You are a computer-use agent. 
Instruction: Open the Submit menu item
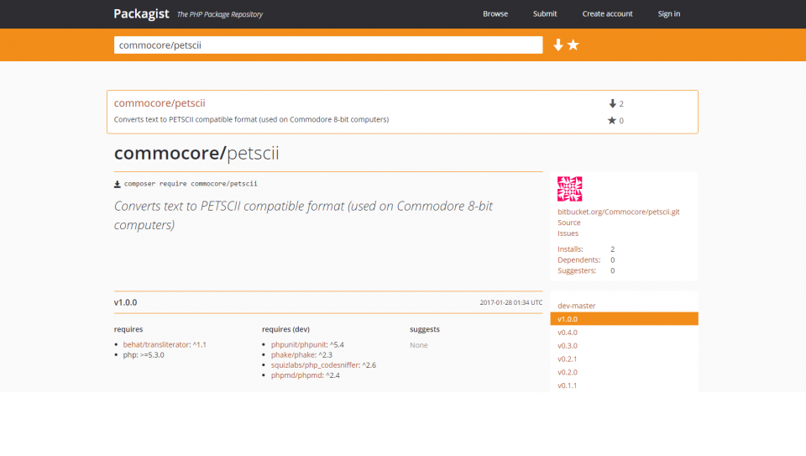click(x=545, y=14)
